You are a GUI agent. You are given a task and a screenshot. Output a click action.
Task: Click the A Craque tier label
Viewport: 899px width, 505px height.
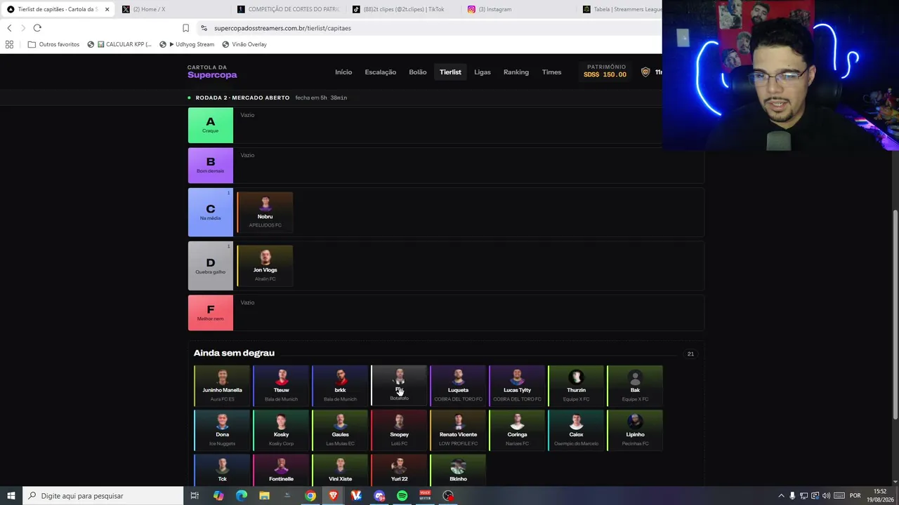[x=211, y=125]
